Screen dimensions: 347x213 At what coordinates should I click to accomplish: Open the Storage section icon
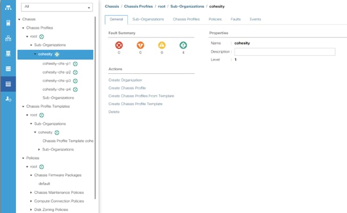click(8, 69)
